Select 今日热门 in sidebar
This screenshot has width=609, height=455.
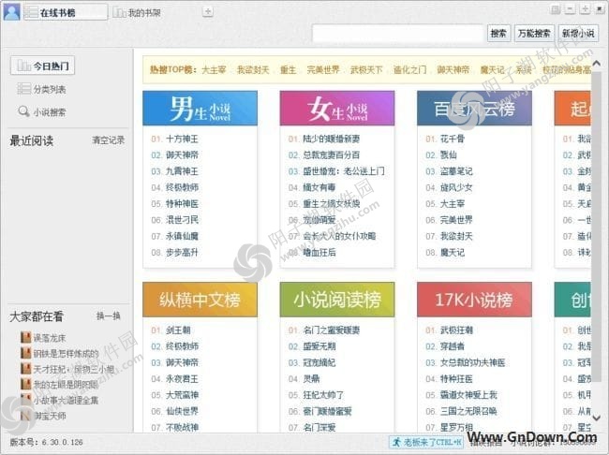click(43, 66)
